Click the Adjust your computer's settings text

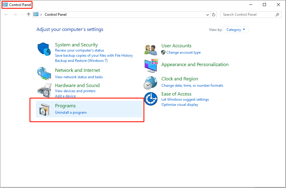(70, 29)
